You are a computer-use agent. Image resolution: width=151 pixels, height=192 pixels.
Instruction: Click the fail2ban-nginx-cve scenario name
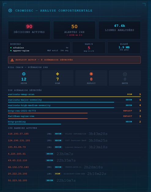click(x=21, y=116)
